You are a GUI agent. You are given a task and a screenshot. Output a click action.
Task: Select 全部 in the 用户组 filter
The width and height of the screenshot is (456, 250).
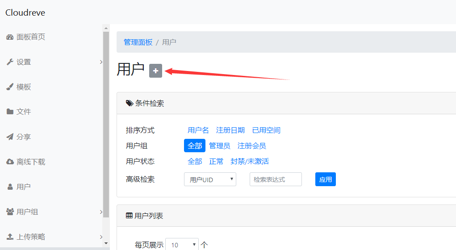pyautogui.click(x=195, y=146)
